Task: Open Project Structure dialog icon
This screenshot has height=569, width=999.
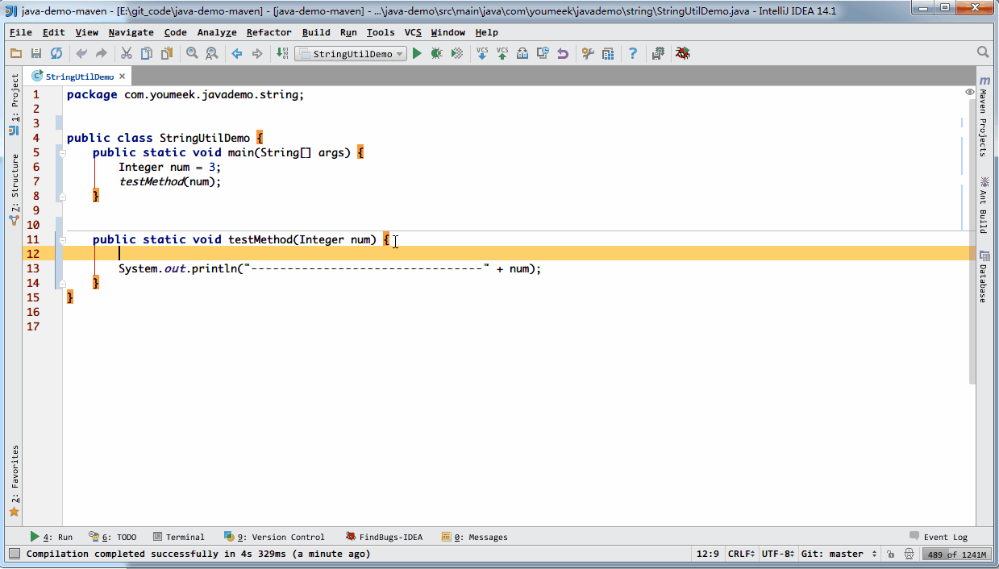Action: point(607,52)
